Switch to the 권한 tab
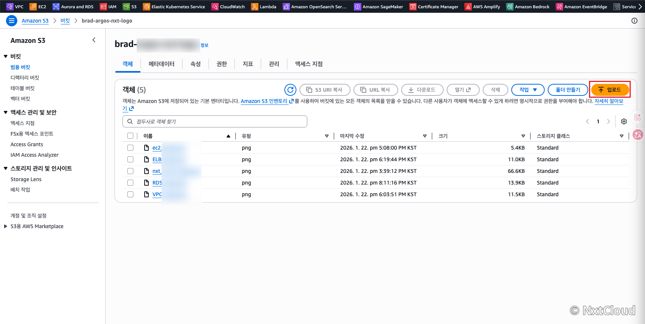This screenshot has width=645, height=324. click(x=222, y=64)
